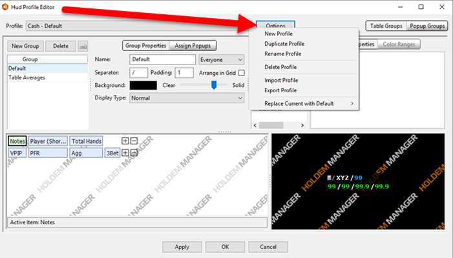Screen dimensions: 453x258
Task: Open the Color Ranges tab
Action: [x=399, y=45]
